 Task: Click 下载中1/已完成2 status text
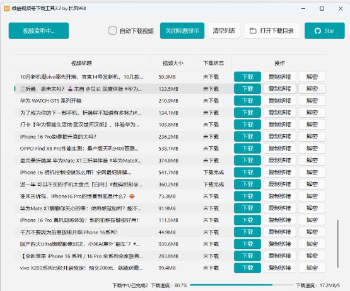pos(130,285)
